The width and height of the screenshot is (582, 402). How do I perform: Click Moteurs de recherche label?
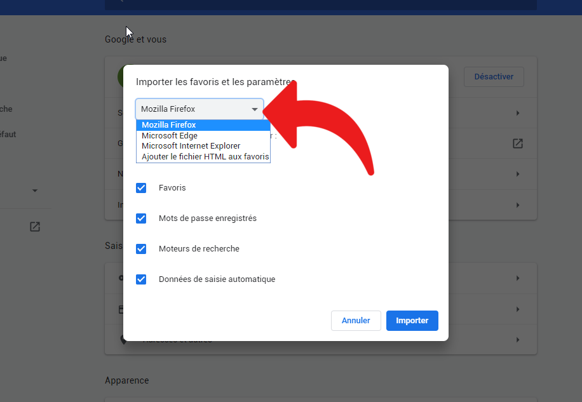[x=199, y=248]
